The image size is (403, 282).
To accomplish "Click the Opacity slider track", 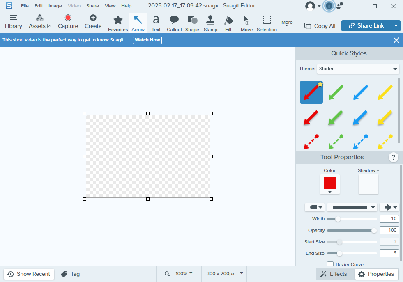I will pos(352,231).
